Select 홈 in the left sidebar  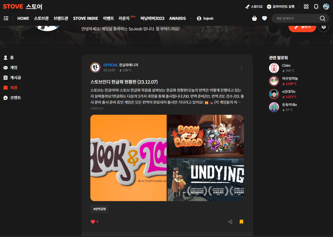pos(9,57)
